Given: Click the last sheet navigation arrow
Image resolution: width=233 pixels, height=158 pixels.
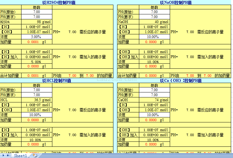Looking at the screenshot, I should pos(8,156).
